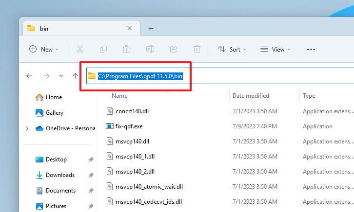This screenshot has width=354, height=212.
Task: Open Pictures quick access folder
Action: pyautogui.click(x=51, y=206)
